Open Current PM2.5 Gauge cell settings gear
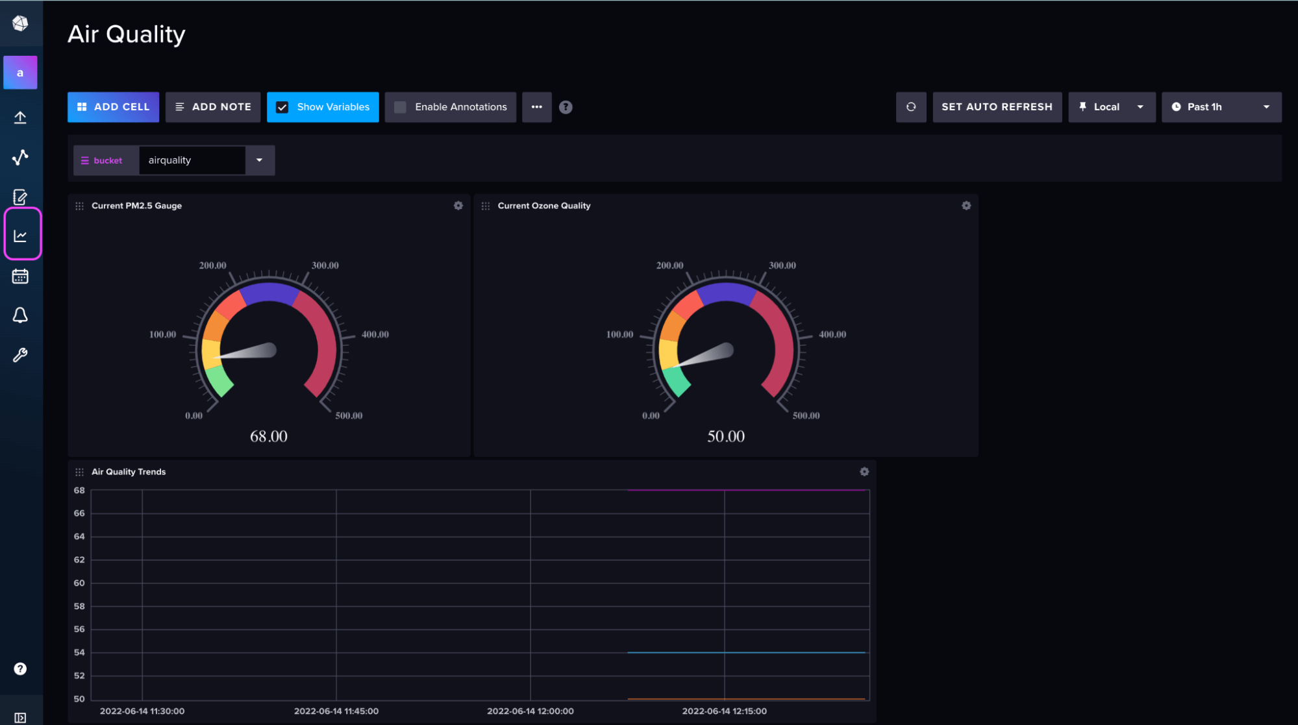Screen dimensions: 1298x725 458,206
